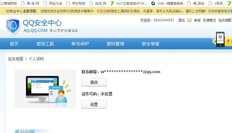Click the page icon of 淘-宝-网 bookmark

tap(23, 4)
